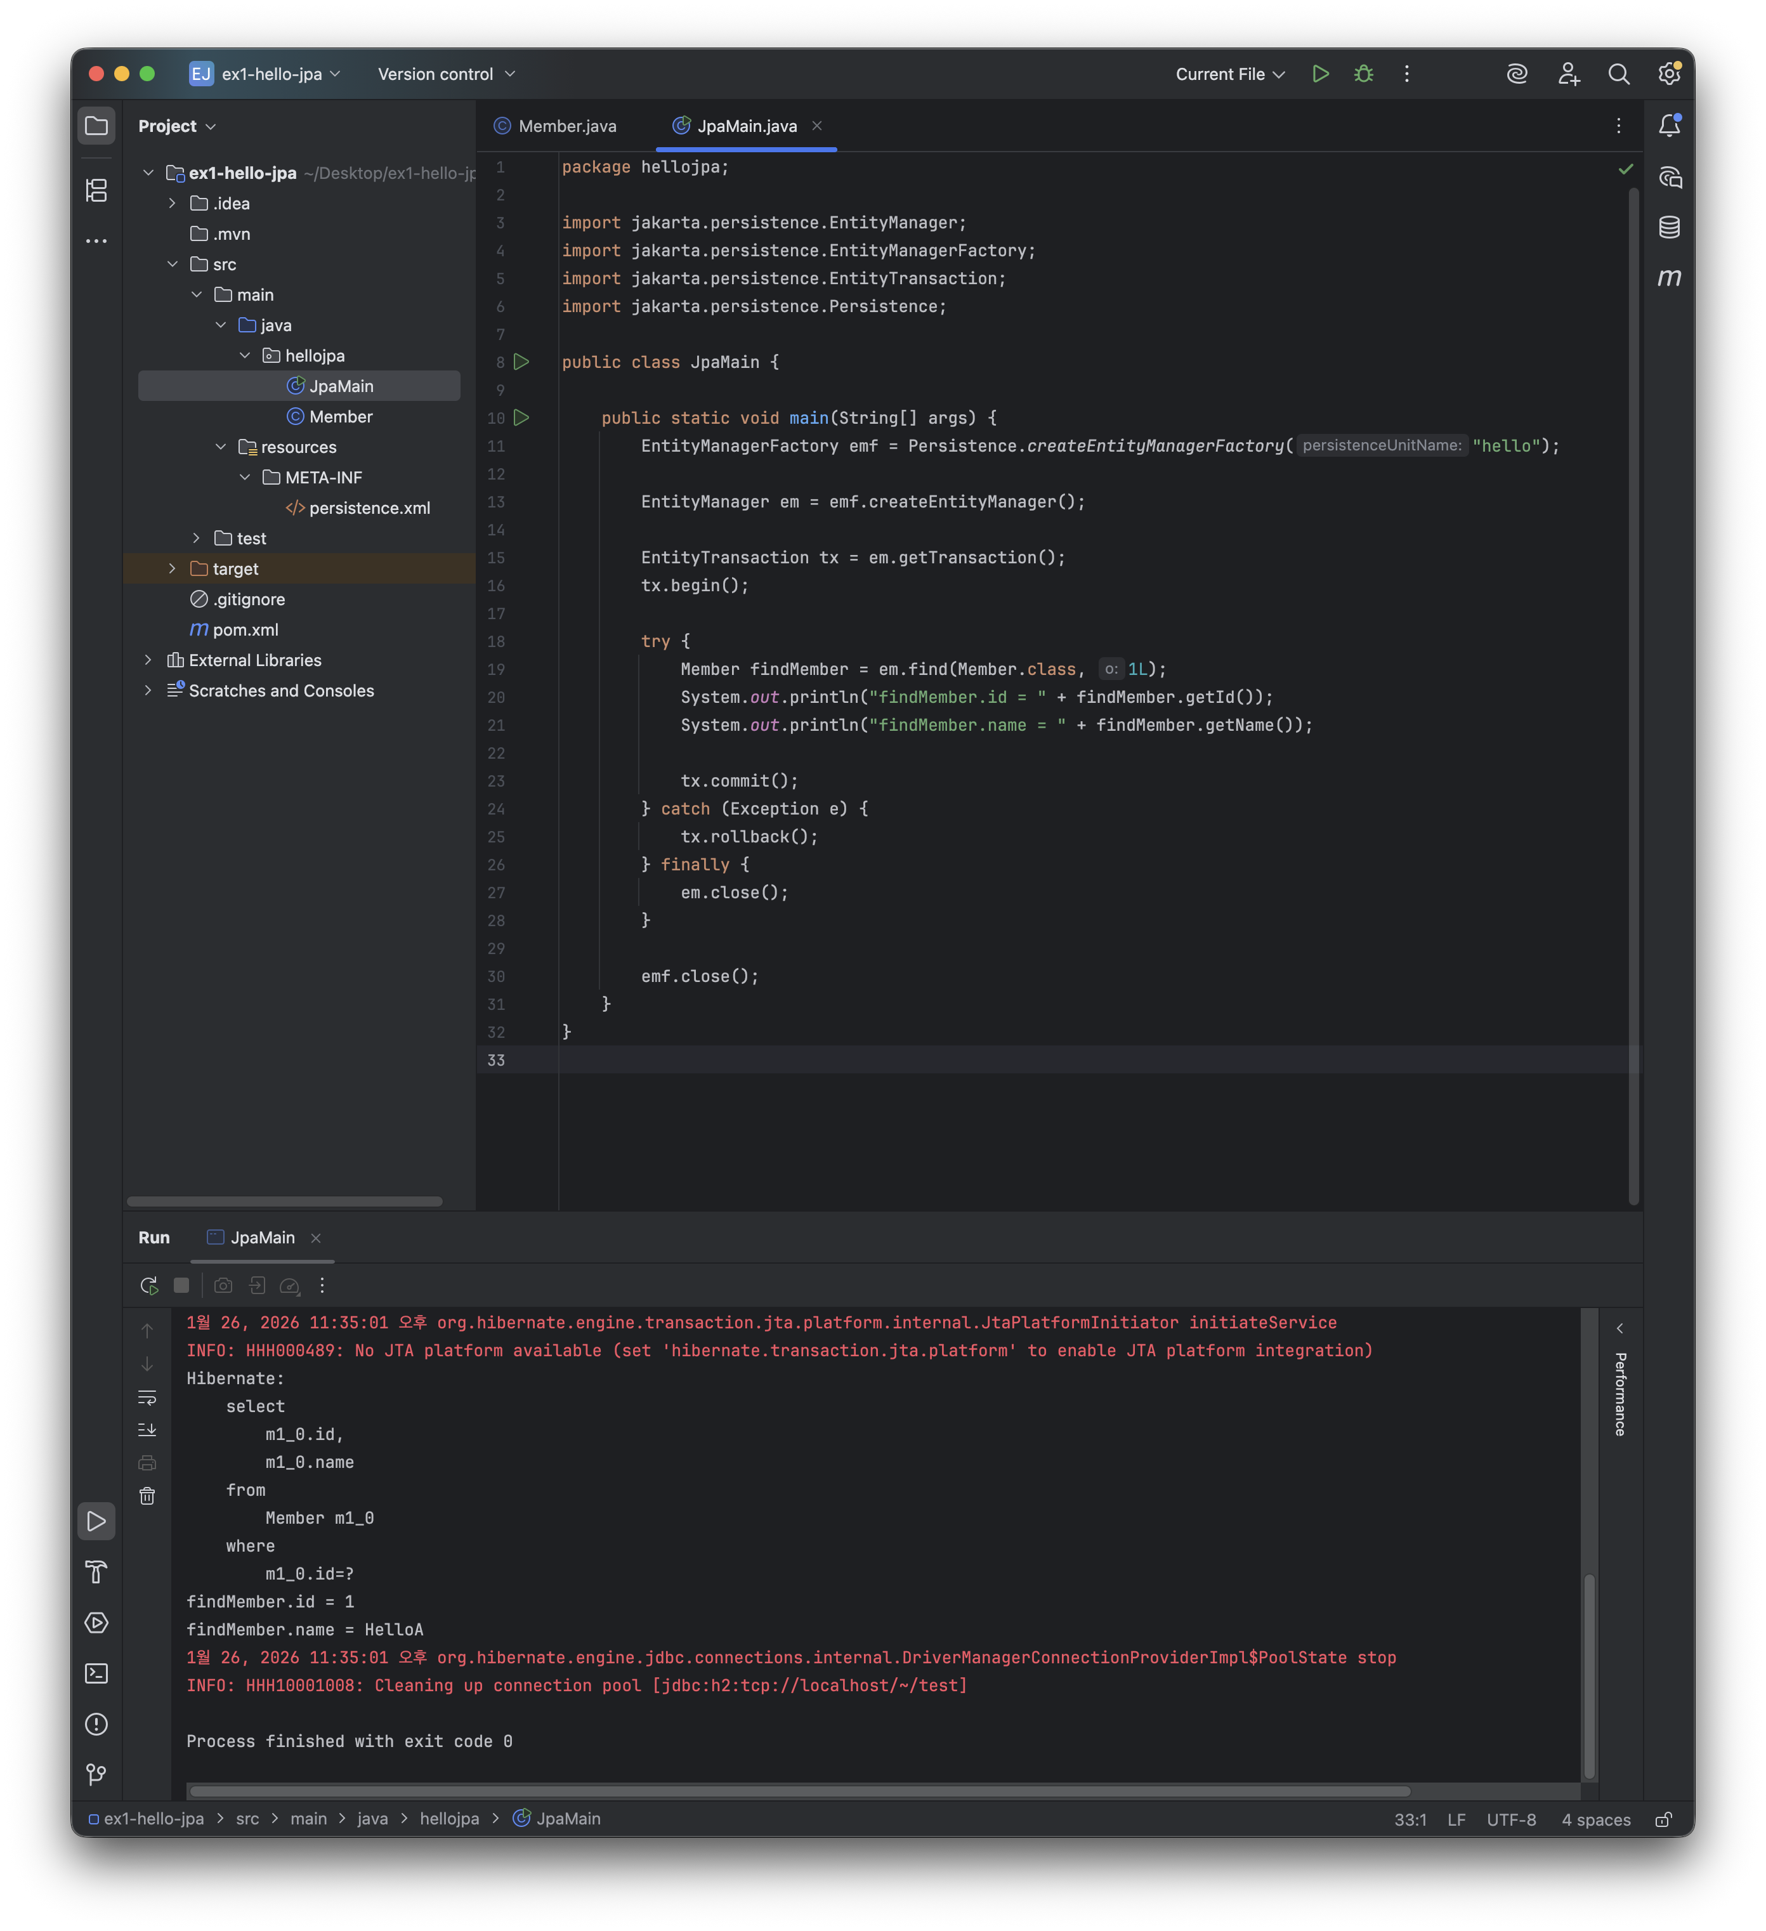The image size is (1766, 1931).
Task: Open the Maven tool window
Action: click(x=1668, y=278)
